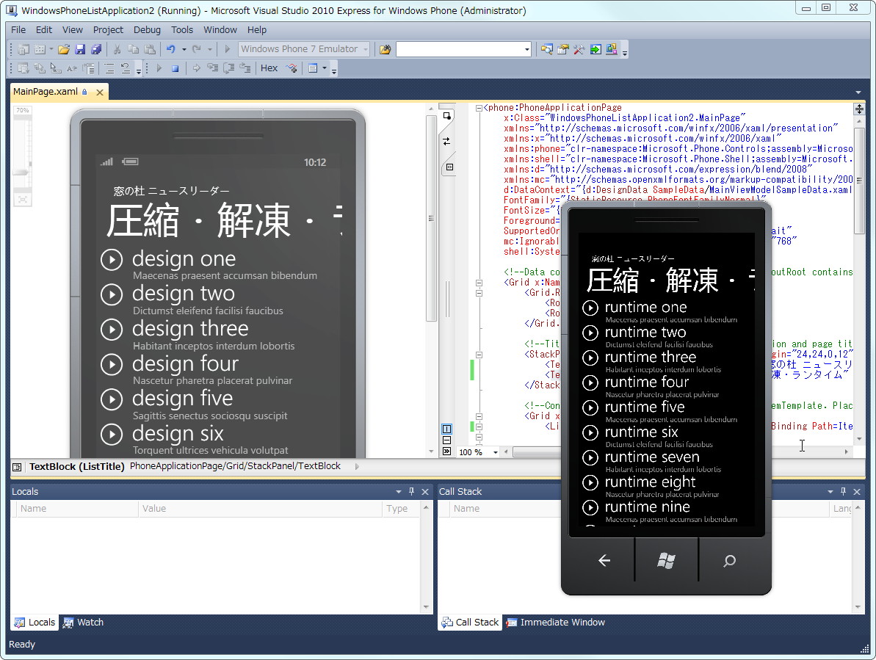Open the Locals panel window position dropdown
This screenshot has width=876, height=660.
pyautogui.click(x=398, y=492)
